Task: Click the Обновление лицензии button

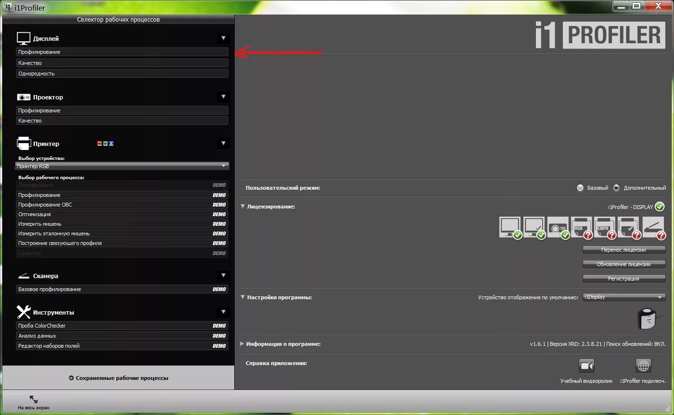Action: pos(624,264)
